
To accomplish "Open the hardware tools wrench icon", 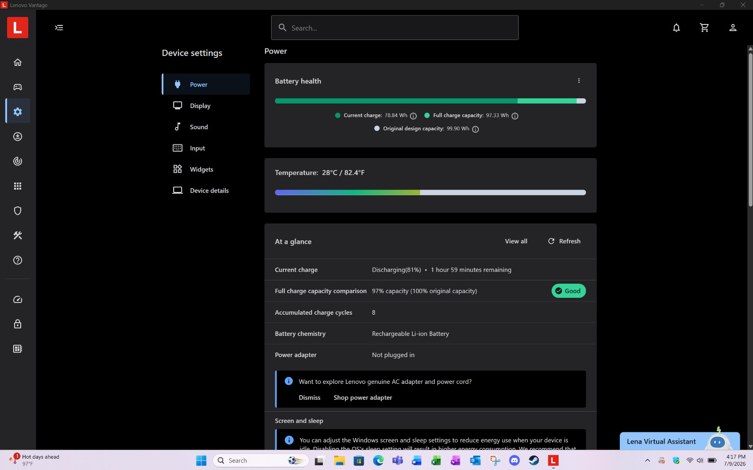I will coord(17,235).
